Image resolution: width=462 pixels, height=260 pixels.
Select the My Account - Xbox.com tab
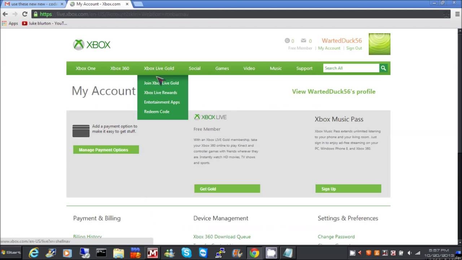[x=99, y=4]
